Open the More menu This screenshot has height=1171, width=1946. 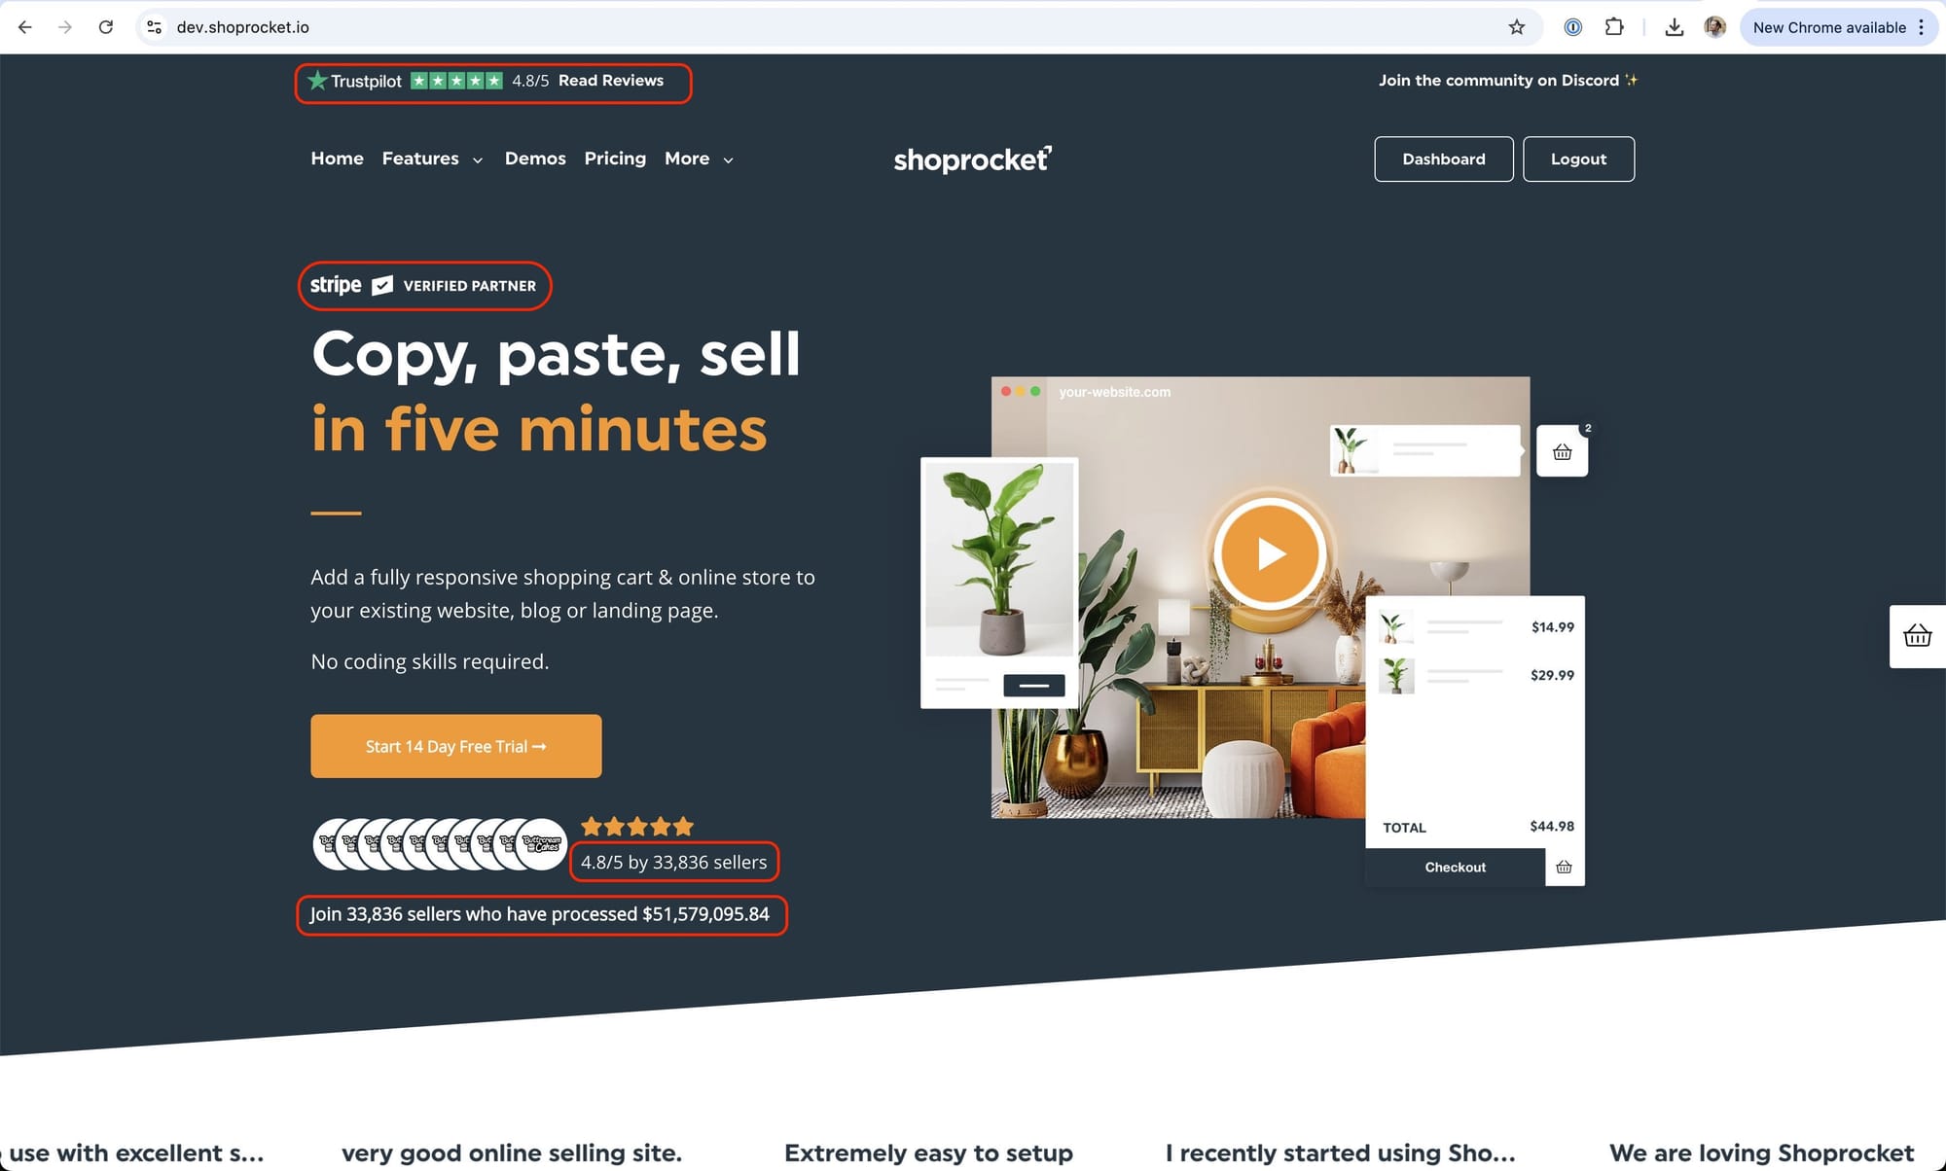pos(687,159)
